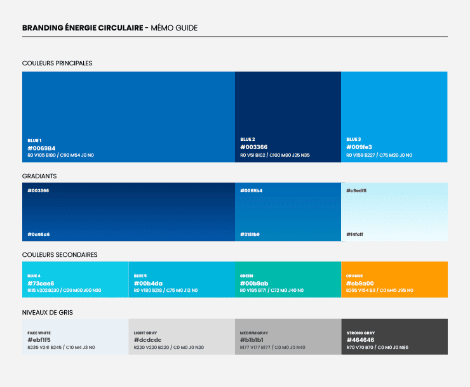The image size is (470, 387).
Task: Click the hex code '#ebf1f5'
Action: pyautogui.click(x=39, y=340)
